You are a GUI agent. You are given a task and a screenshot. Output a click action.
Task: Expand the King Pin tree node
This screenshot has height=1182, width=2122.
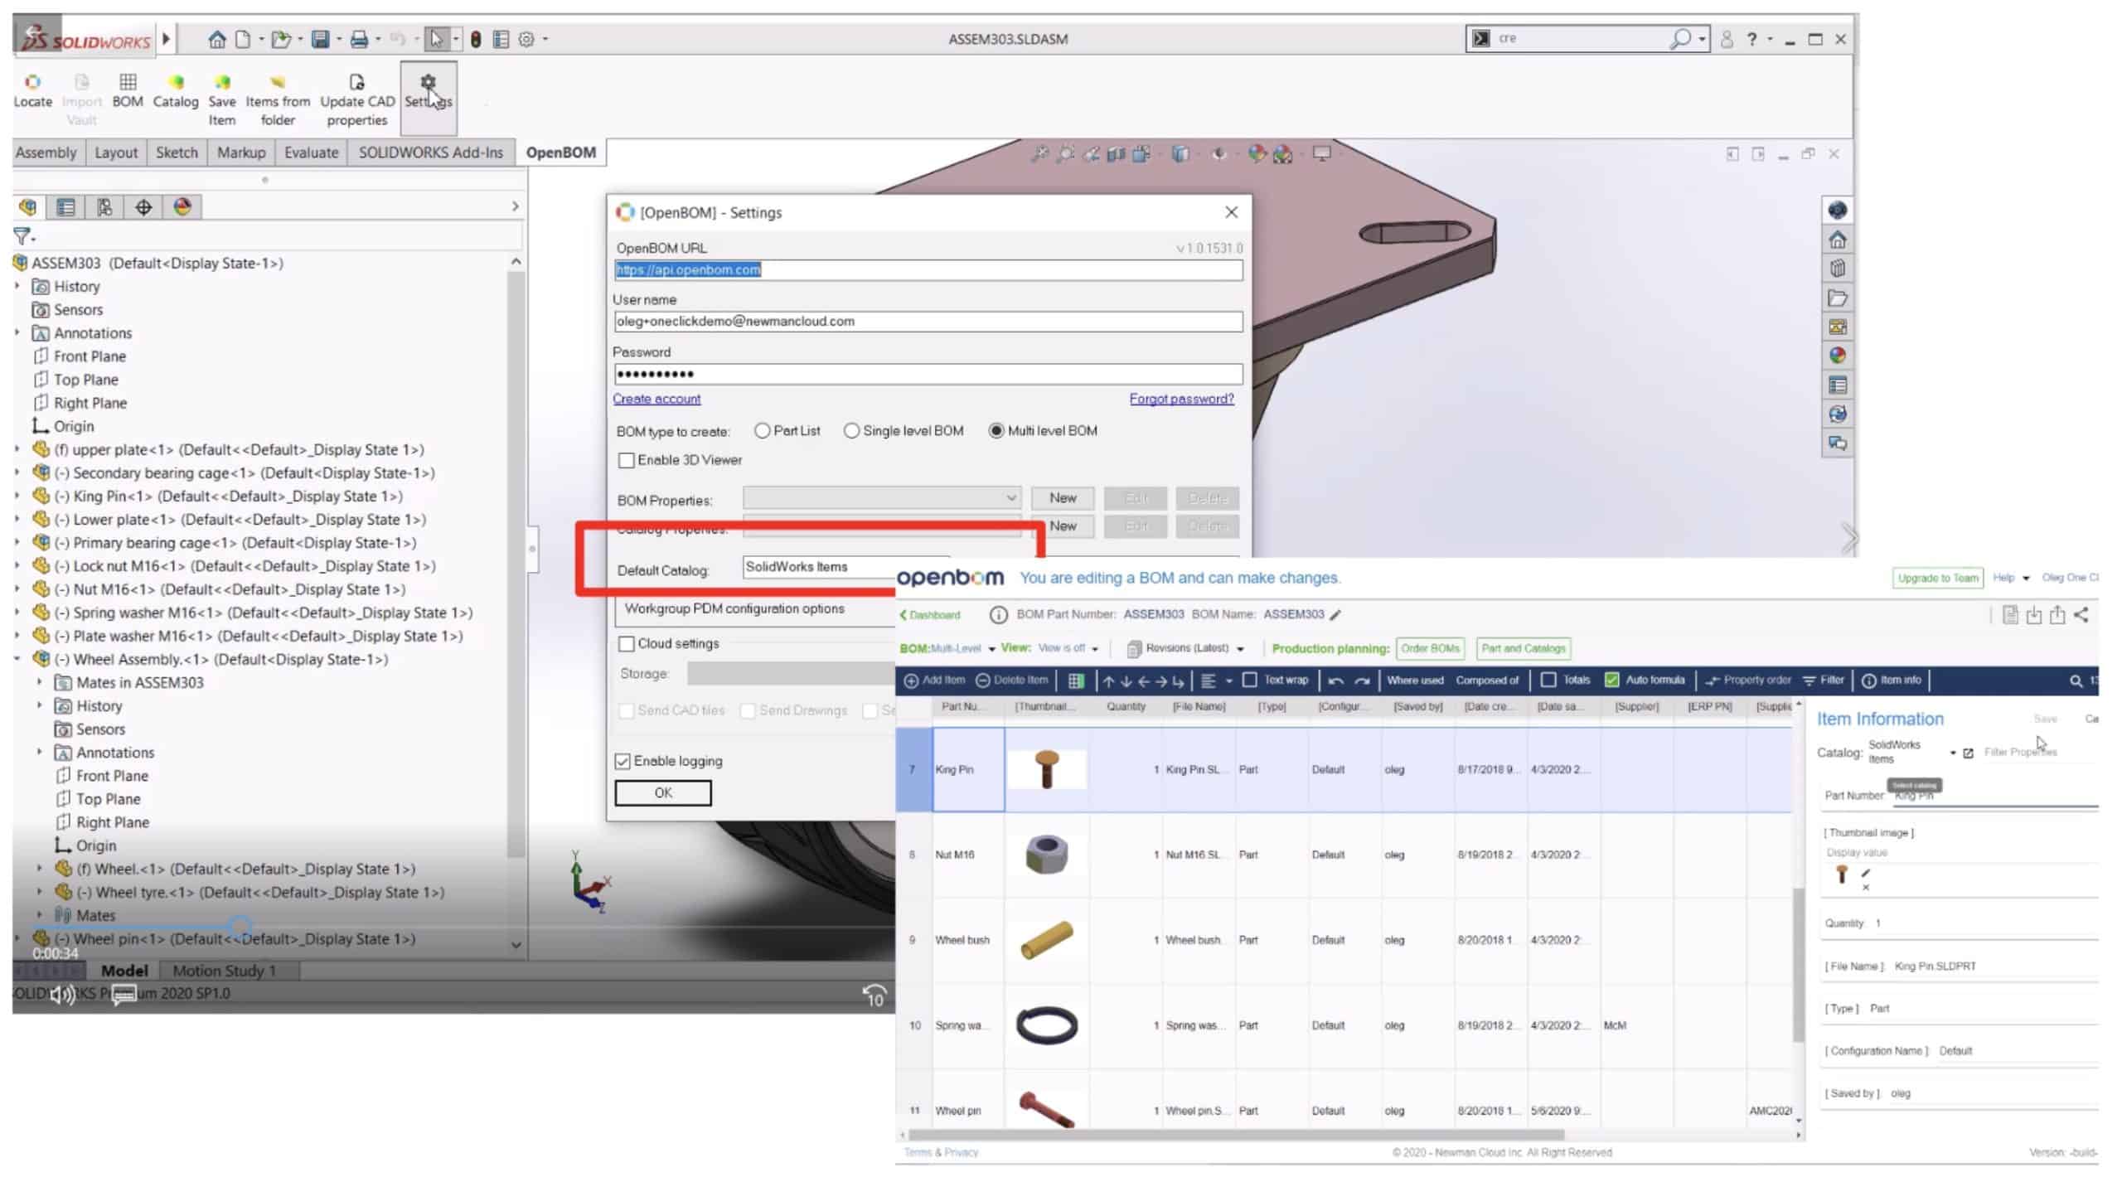(x=17, y=496)
